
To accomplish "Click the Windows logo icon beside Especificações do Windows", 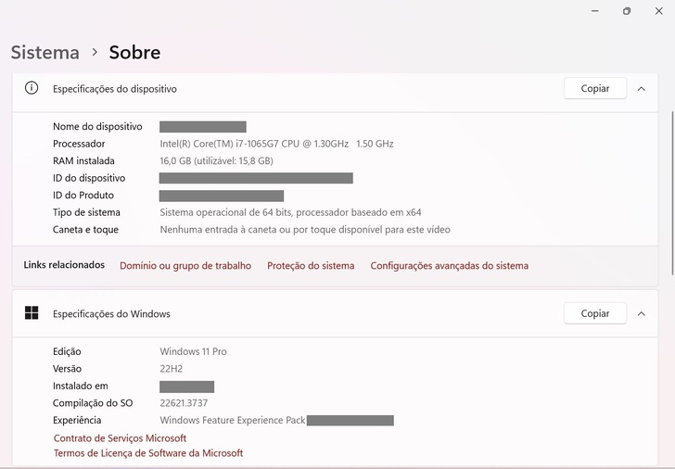I will coord(32,313).
